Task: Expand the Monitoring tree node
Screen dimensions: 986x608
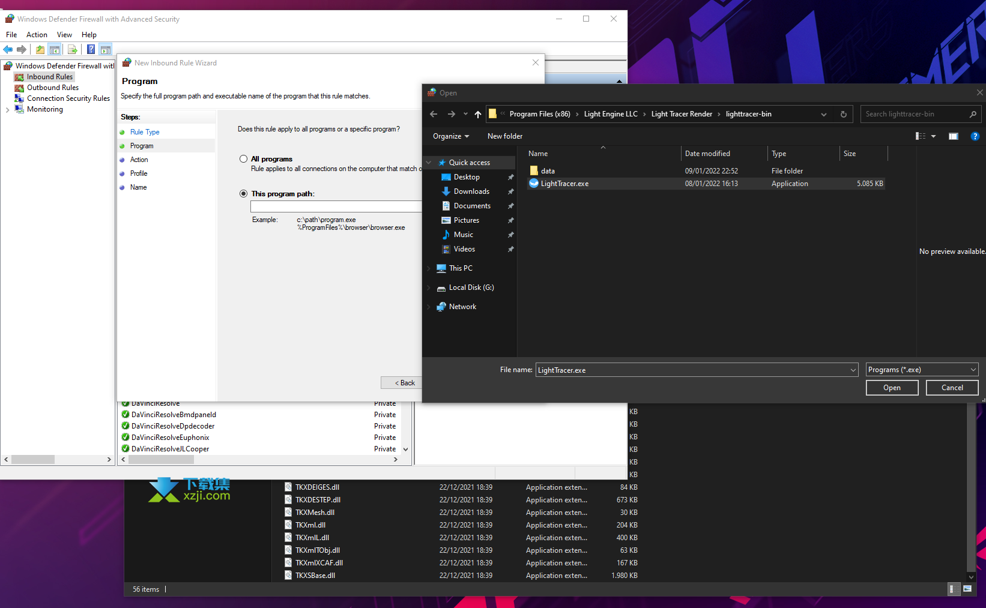Action: (x=7, y=110)
